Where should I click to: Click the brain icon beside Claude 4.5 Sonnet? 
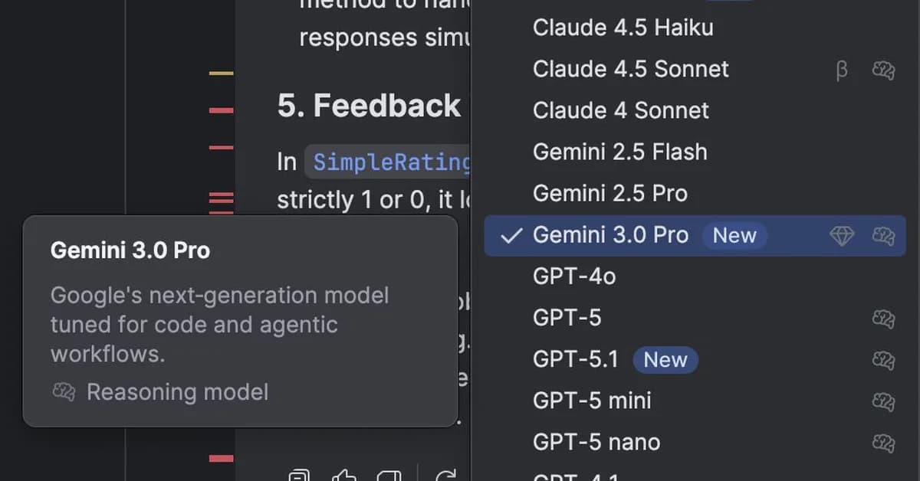coord(883,69)
